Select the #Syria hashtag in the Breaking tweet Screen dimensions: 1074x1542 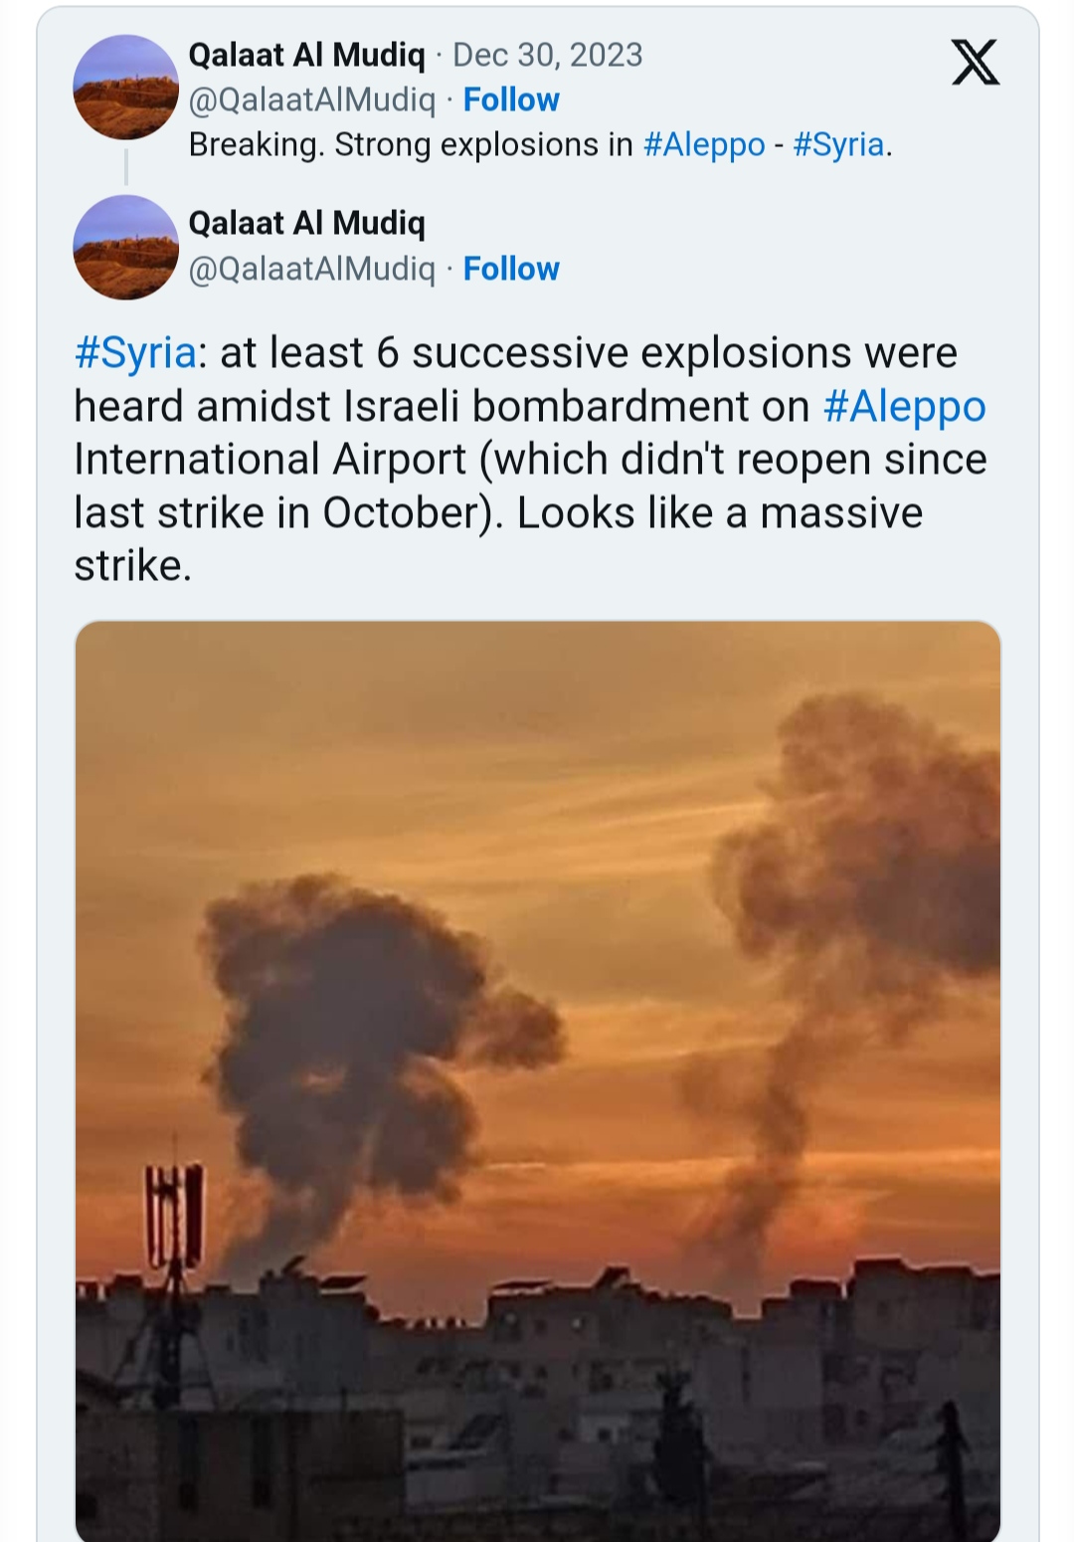(838, 145)
